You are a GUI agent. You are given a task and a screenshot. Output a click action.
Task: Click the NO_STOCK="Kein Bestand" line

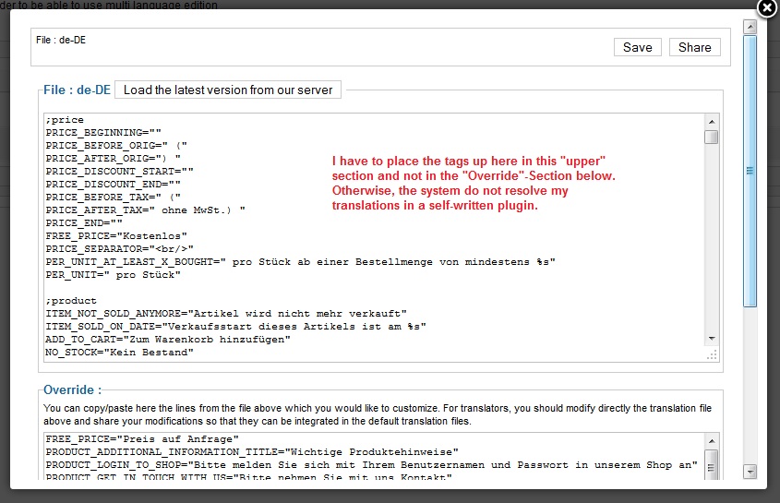(124, 353)
